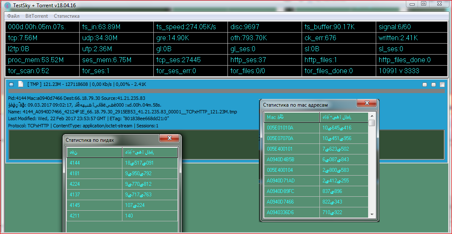Open the BitTorrent menu
Screen dimensions: 452x234
pos(36,16)
